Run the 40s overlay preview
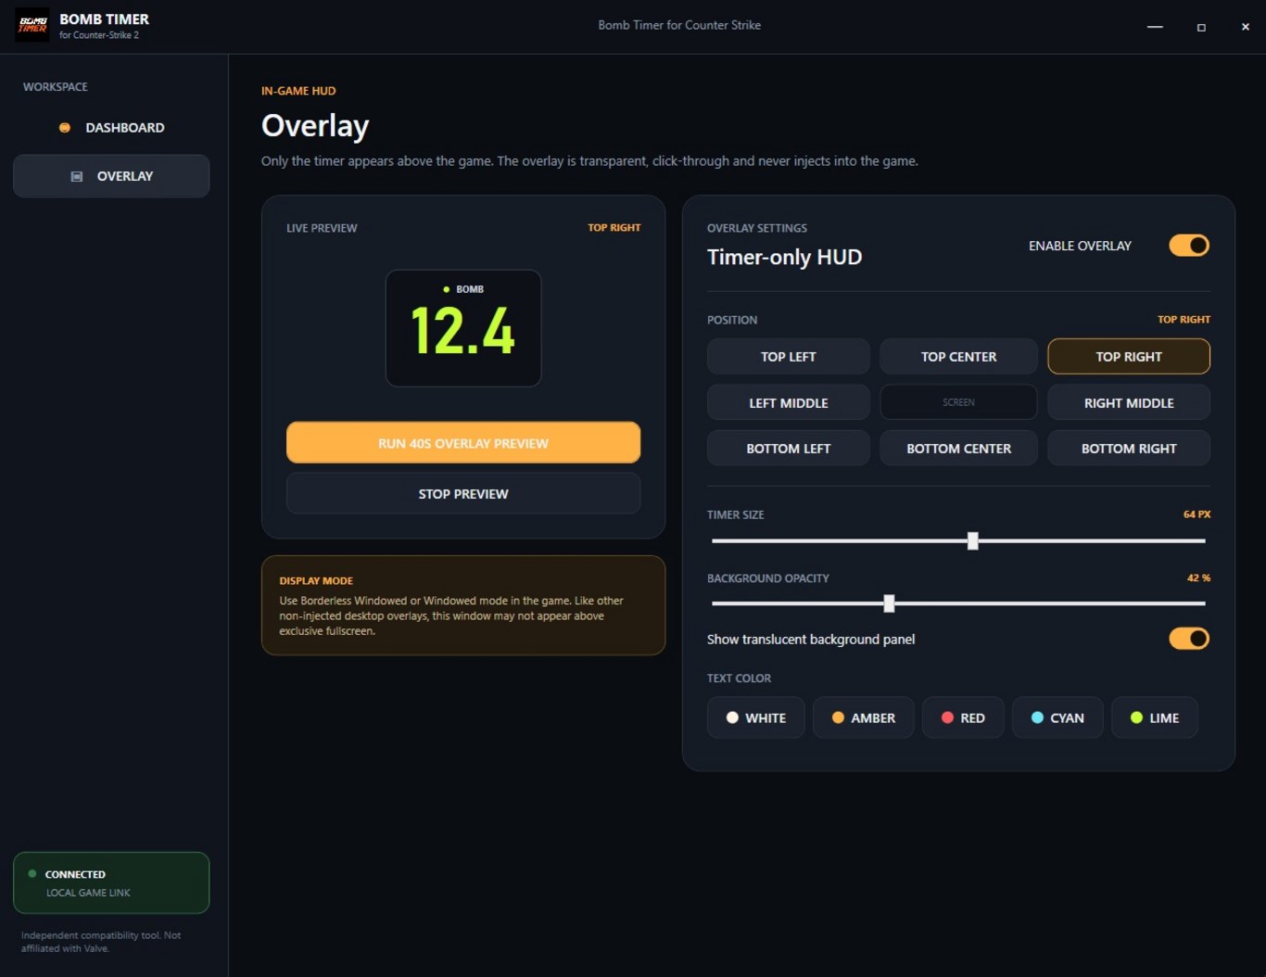Viewport: 1266px width, 977px height. tap(463, 443)
